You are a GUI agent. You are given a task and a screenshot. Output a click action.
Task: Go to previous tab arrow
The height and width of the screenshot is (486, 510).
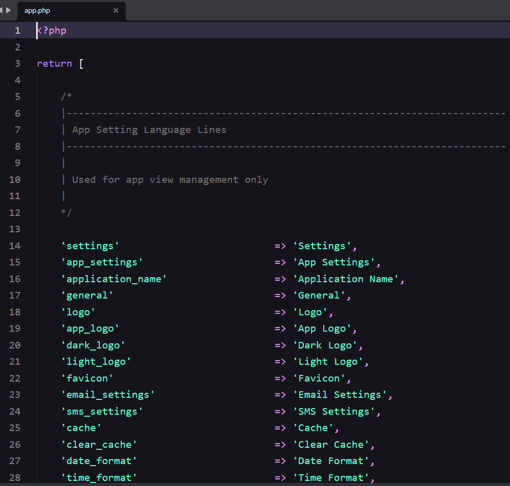pyautogui.click(x=2, y=10)
